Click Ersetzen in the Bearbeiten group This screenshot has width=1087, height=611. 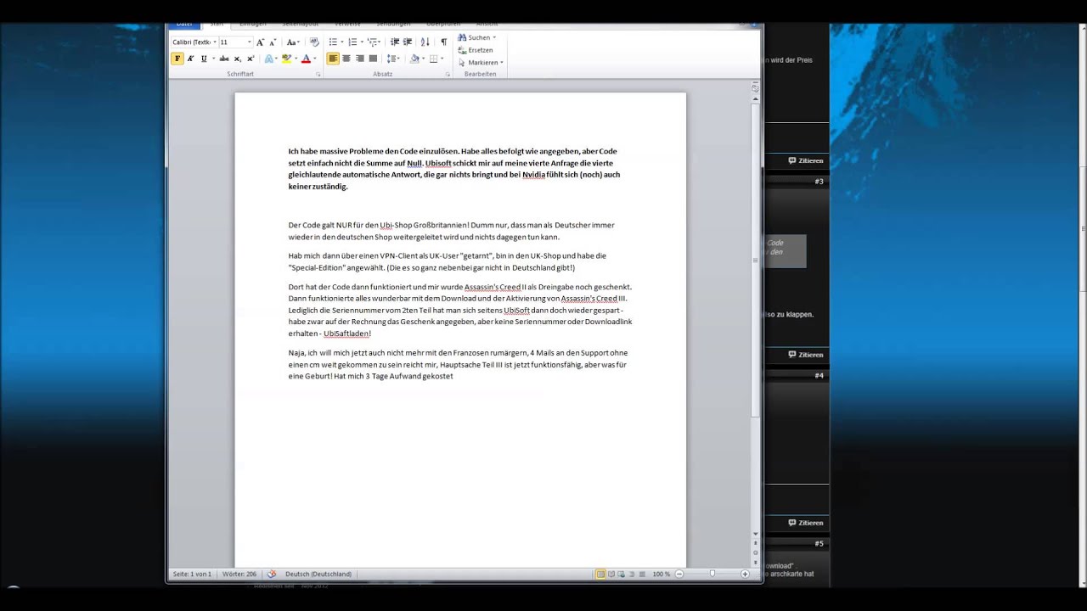click(x=476, y=50)
